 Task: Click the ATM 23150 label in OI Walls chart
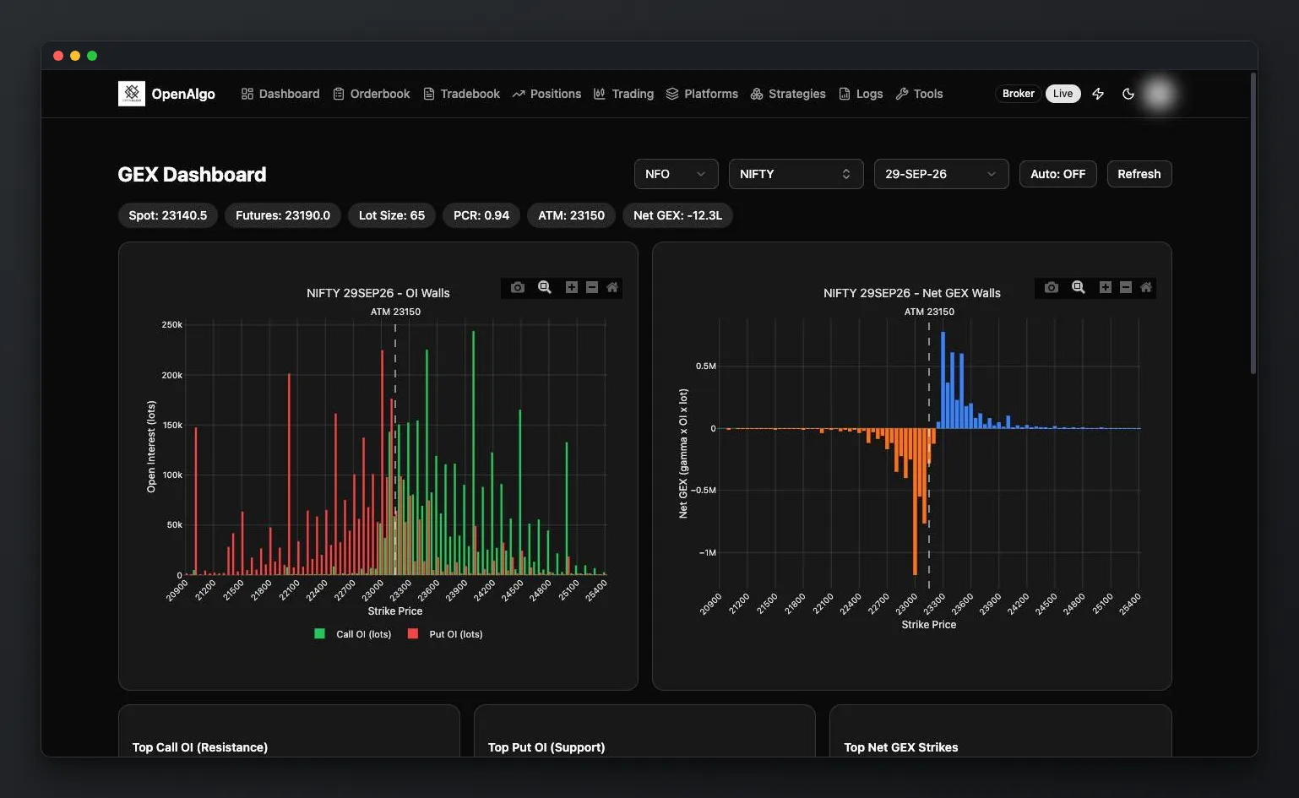tap(395, 312)
